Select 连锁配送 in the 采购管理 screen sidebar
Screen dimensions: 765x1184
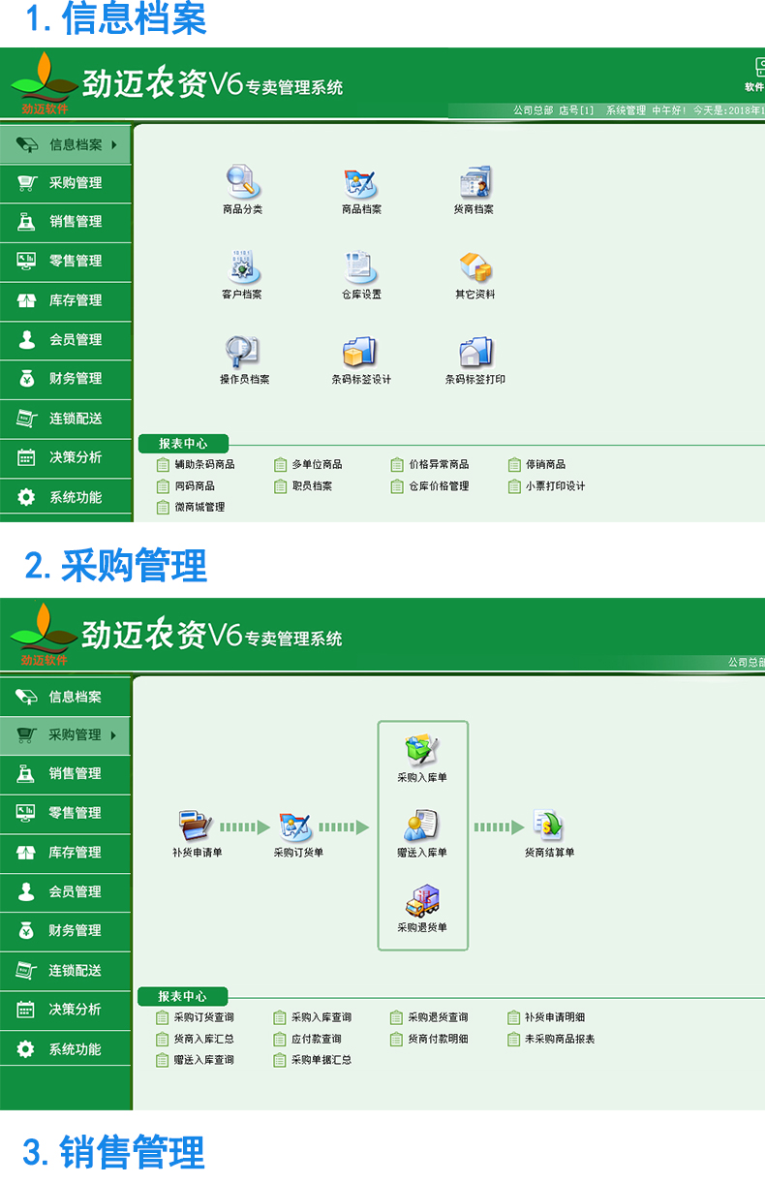(66, 971)
